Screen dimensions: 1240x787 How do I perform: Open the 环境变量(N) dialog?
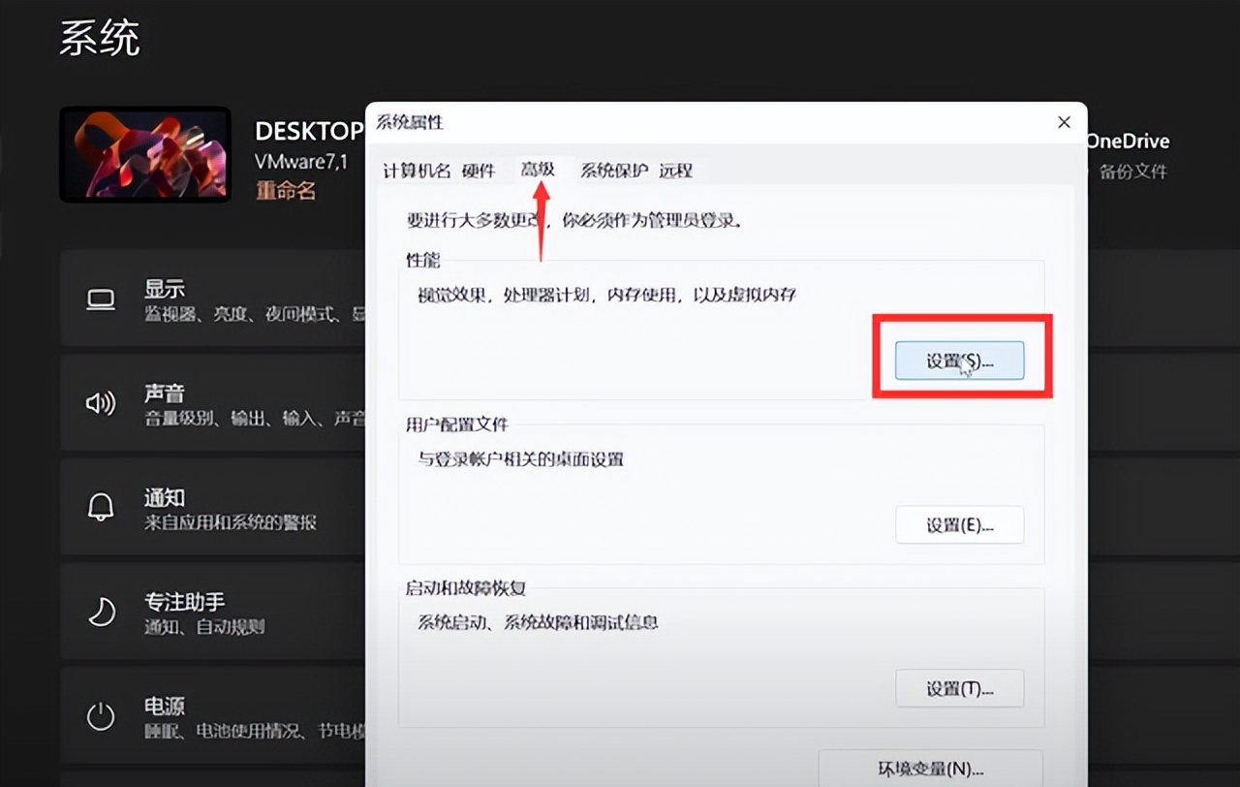tap(930, 769)
